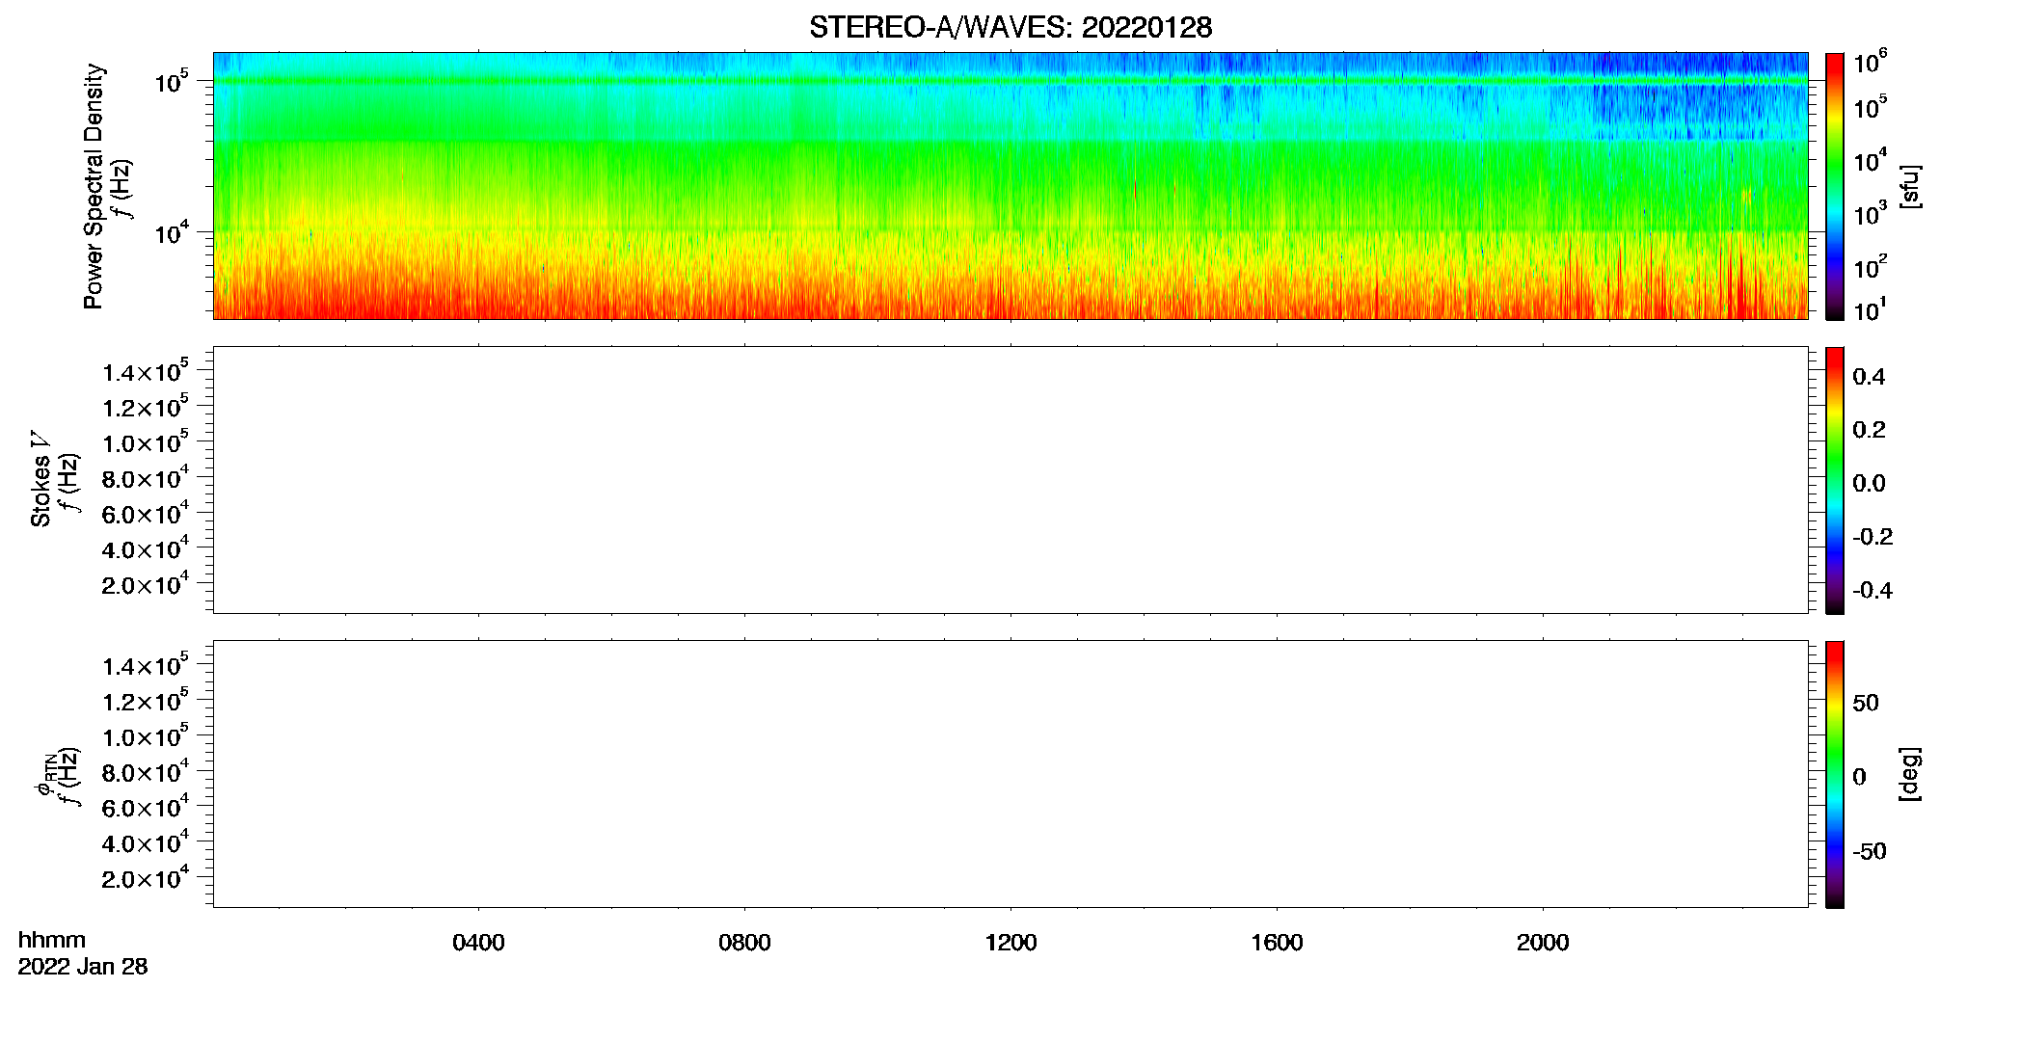Click the 0.0 value on the Stokes color bar
Image resolution: width=2021 pixels, height=1041 pixels.
[1869, 484]
